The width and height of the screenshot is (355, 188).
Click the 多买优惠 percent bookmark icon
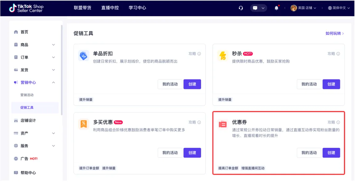(83, 124)
